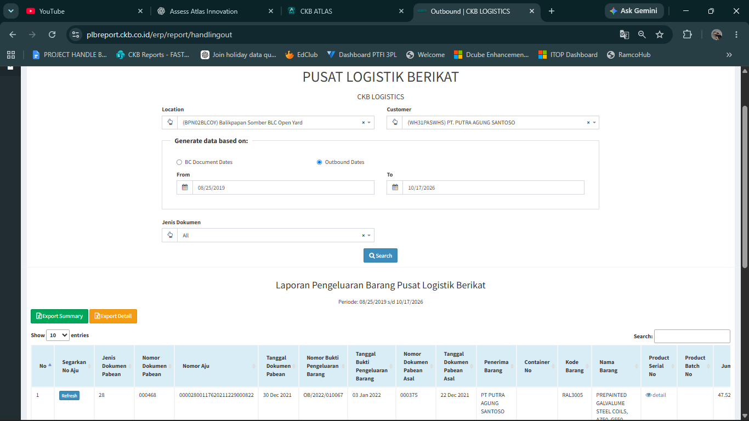Open a new browser tab

pos(552,11)
